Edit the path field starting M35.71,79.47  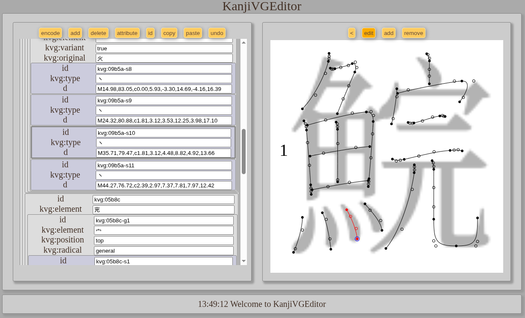pos(164,153)
